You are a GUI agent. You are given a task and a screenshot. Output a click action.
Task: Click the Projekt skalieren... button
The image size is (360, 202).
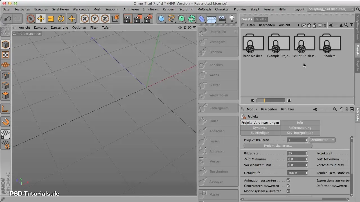[278, 146]
